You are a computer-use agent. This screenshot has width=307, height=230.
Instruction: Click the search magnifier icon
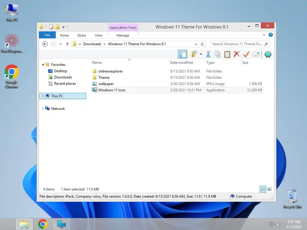266,44
